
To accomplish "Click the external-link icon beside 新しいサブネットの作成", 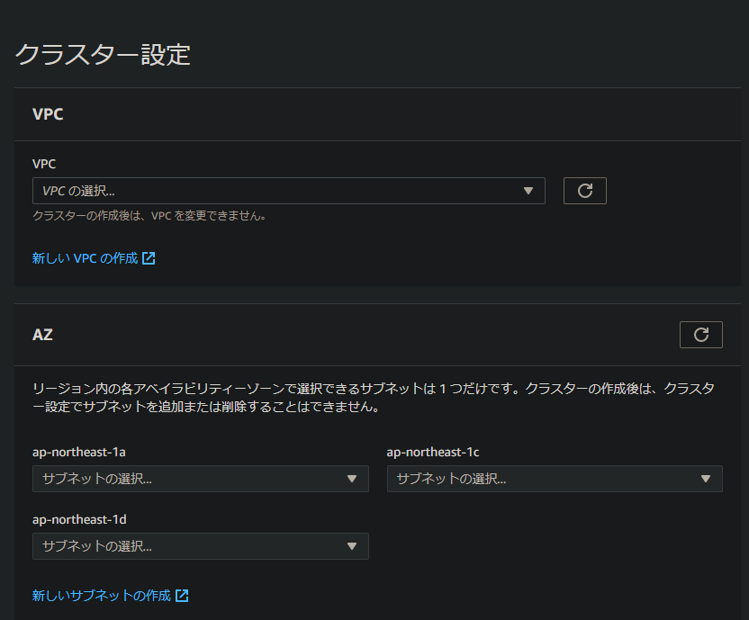I will coord(182,596).
